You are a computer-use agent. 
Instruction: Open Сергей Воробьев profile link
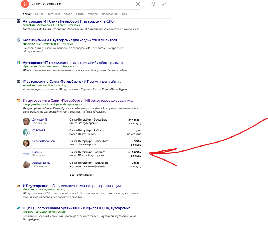pos(43,141)
